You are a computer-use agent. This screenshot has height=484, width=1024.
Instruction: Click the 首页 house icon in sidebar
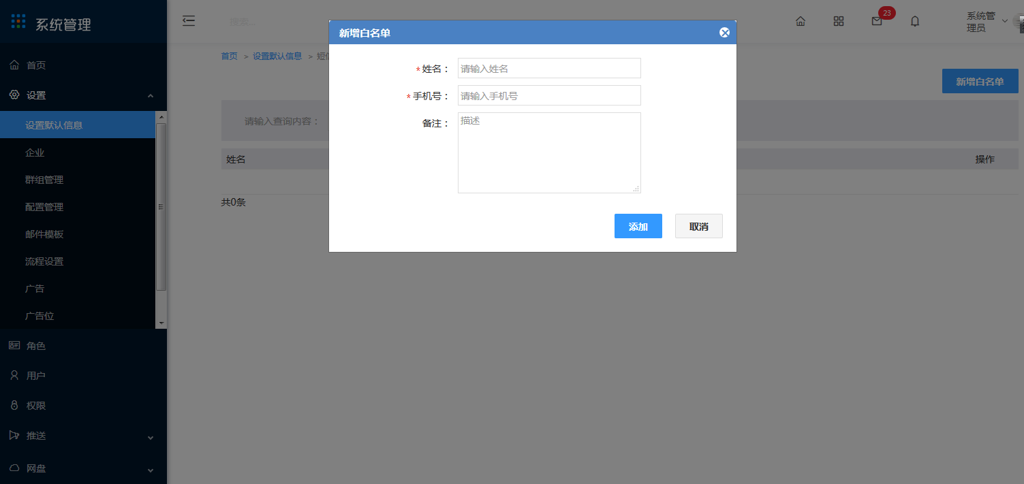point(14,65)
